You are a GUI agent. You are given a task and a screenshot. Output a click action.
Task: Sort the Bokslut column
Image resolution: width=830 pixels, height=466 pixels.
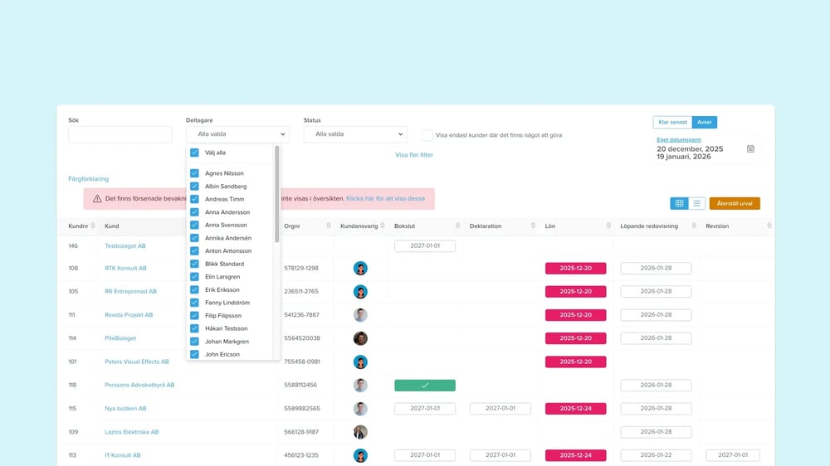coord(457,226)
